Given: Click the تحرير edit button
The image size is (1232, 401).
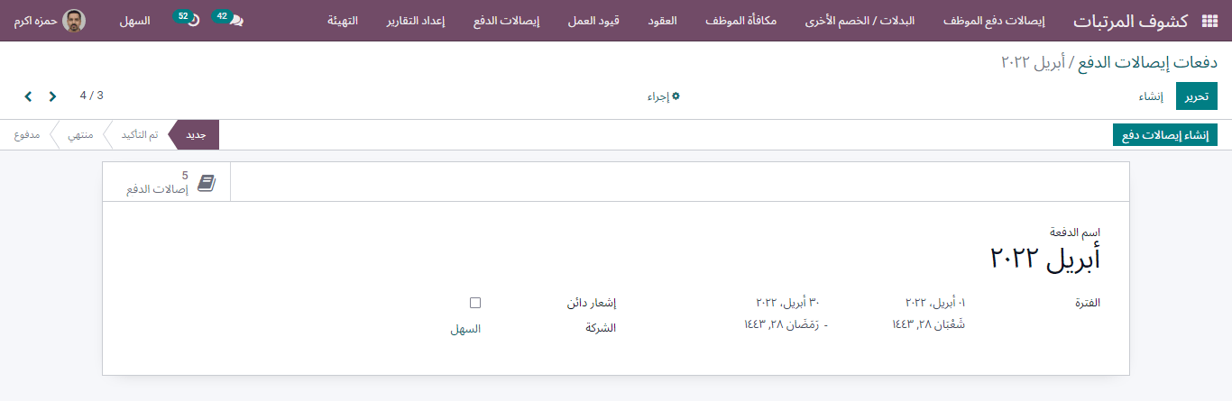Looking at the screenshot, I should (x=1197, y=96).
